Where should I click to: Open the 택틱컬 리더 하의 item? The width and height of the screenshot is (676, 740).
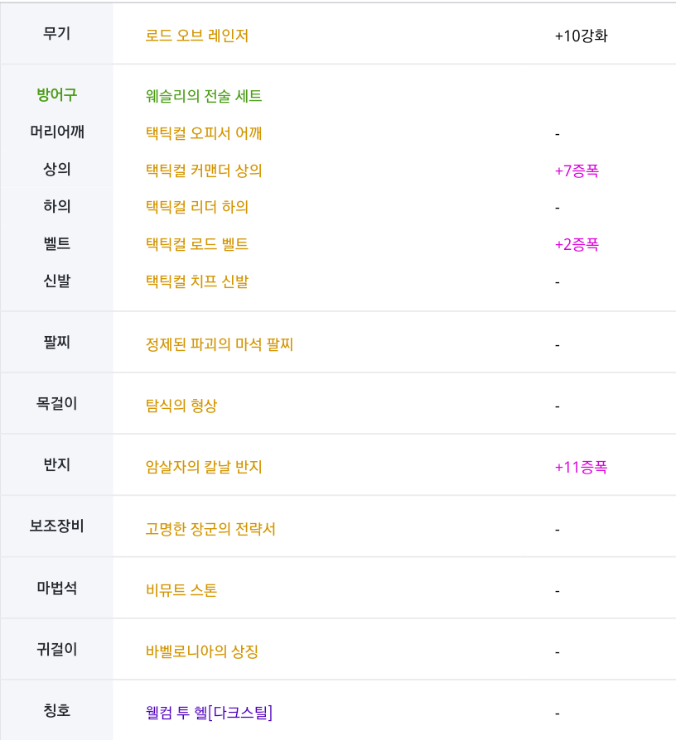[x=196, y=207]
